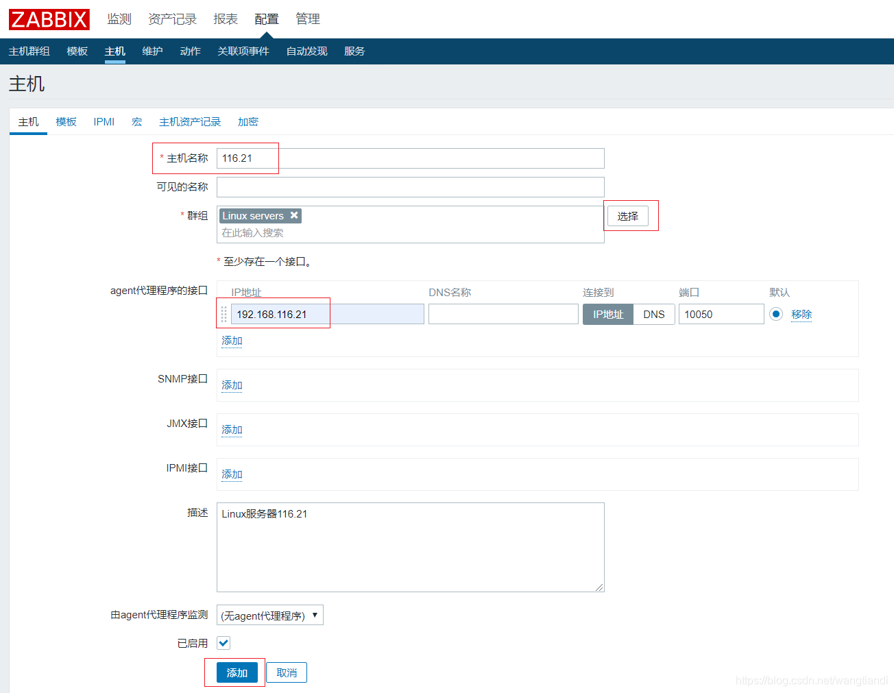Click the 取消 button
This screenshot has width=894, height=693.
coord(287,672)
